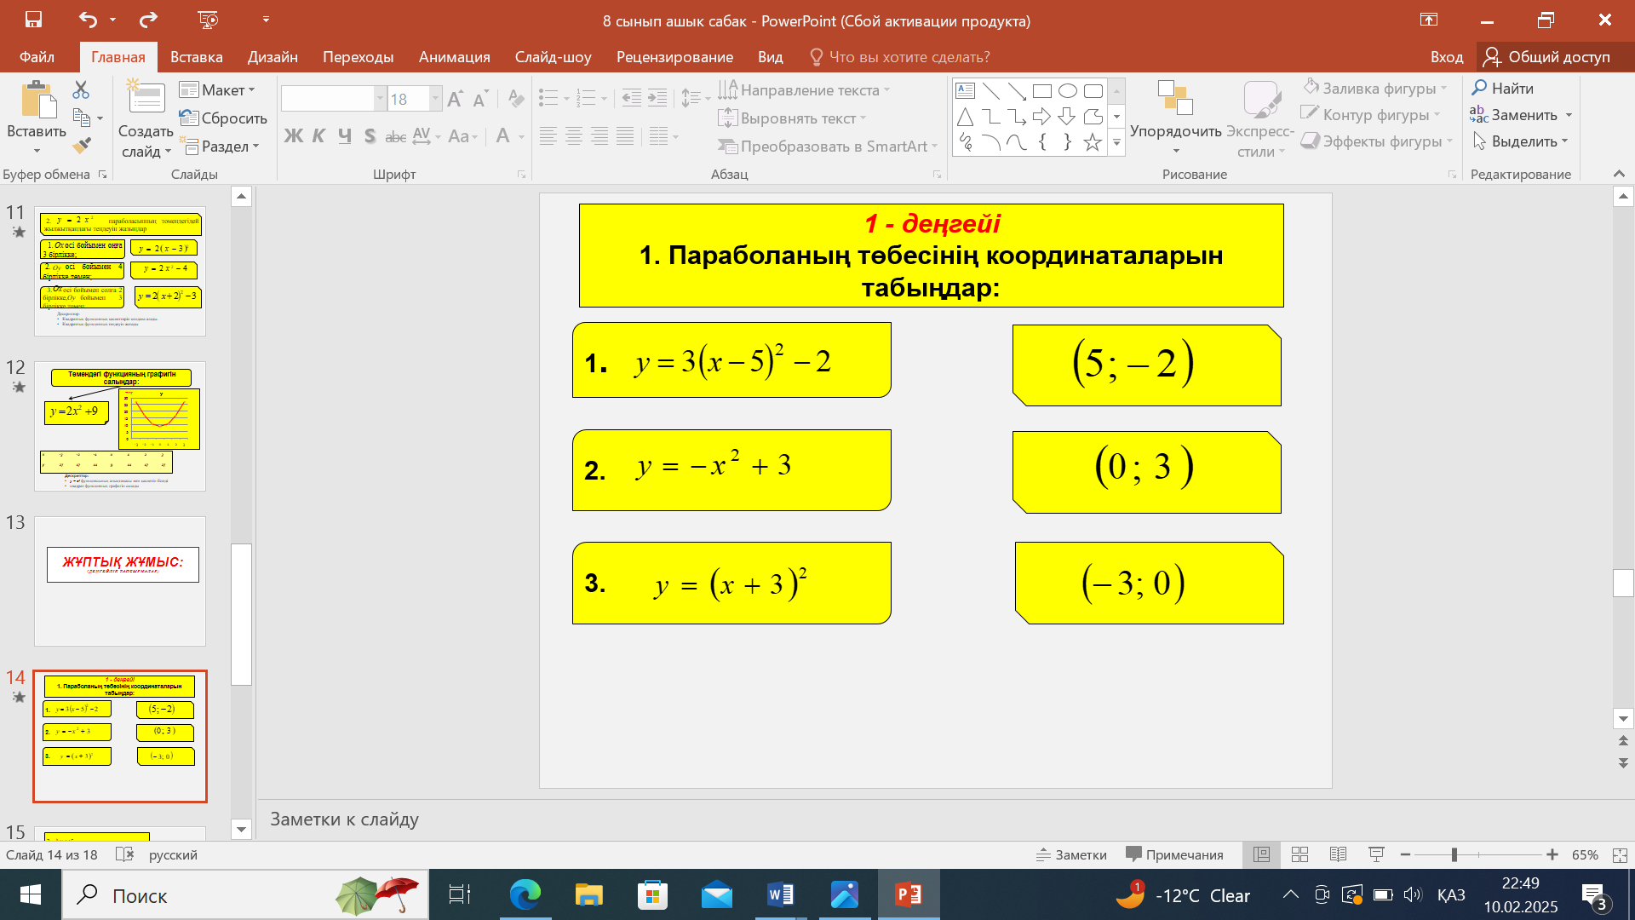This screenshot has width=1635, height=920.
Task: Select the five-point star shape
Action: [x=1093, y=142]
